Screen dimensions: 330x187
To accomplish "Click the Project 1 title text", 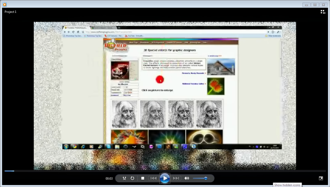I will coord(10,12).
